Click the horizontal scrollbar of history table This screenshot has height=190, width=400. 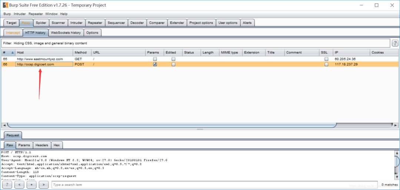point(172,125)
